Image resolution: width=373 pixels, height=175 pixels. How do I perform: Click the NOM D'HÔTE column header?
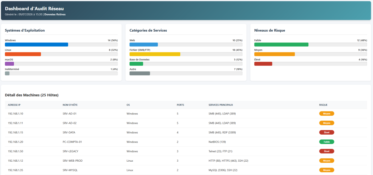(70, 105)
